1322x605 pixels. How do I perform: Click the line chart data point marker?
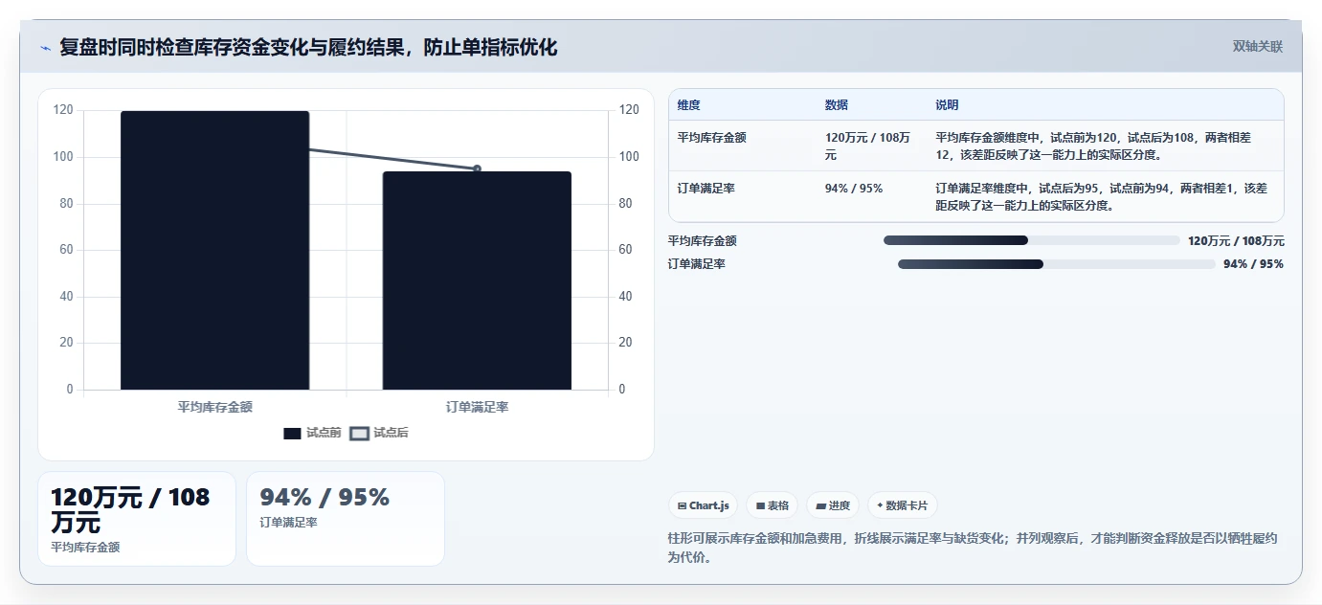477,168
